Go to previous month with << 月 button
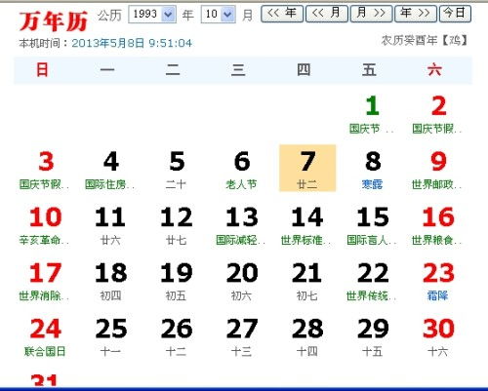The height and width of the screenshot is (391, 488). [x=327, y=14]
